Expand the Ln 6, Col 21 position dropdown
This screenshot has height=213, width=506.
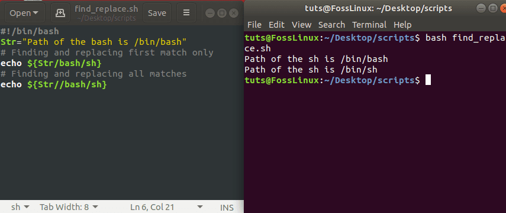(x=167, y=207)
